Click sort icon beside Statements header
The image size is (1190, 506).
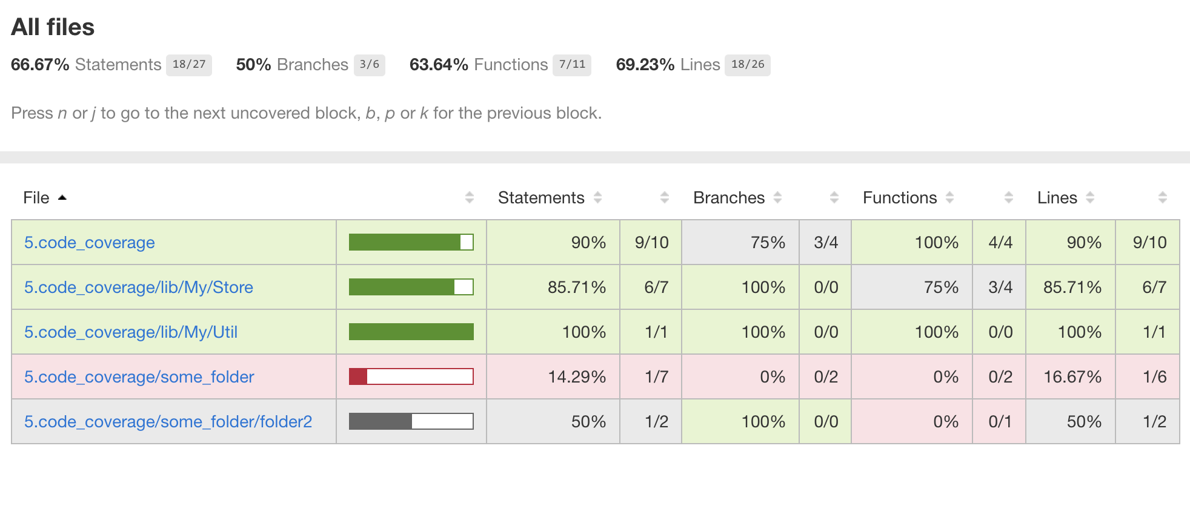[597, 197]
